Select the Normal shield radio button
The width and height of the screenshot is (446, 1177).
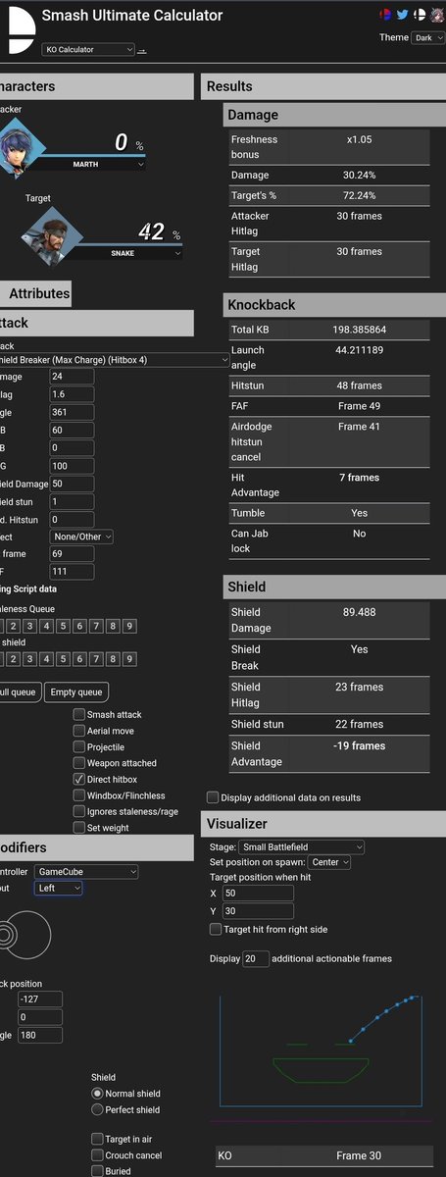(x=97, y=1094)
